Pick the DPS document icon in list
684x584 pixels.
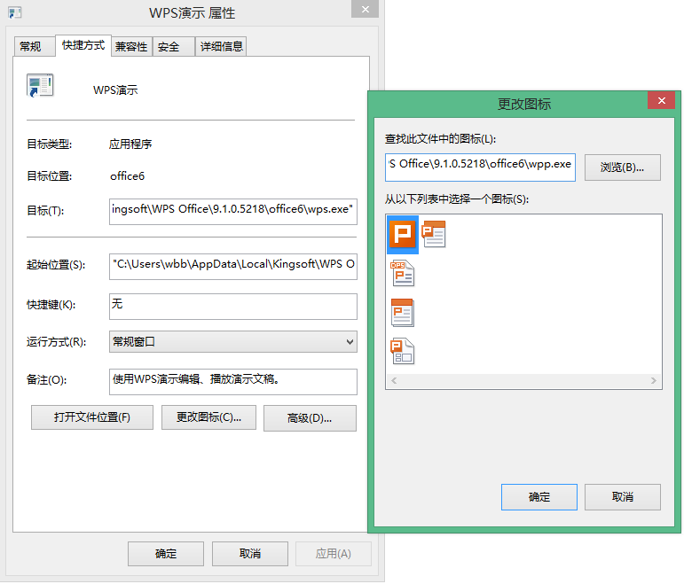click(402, 273)
